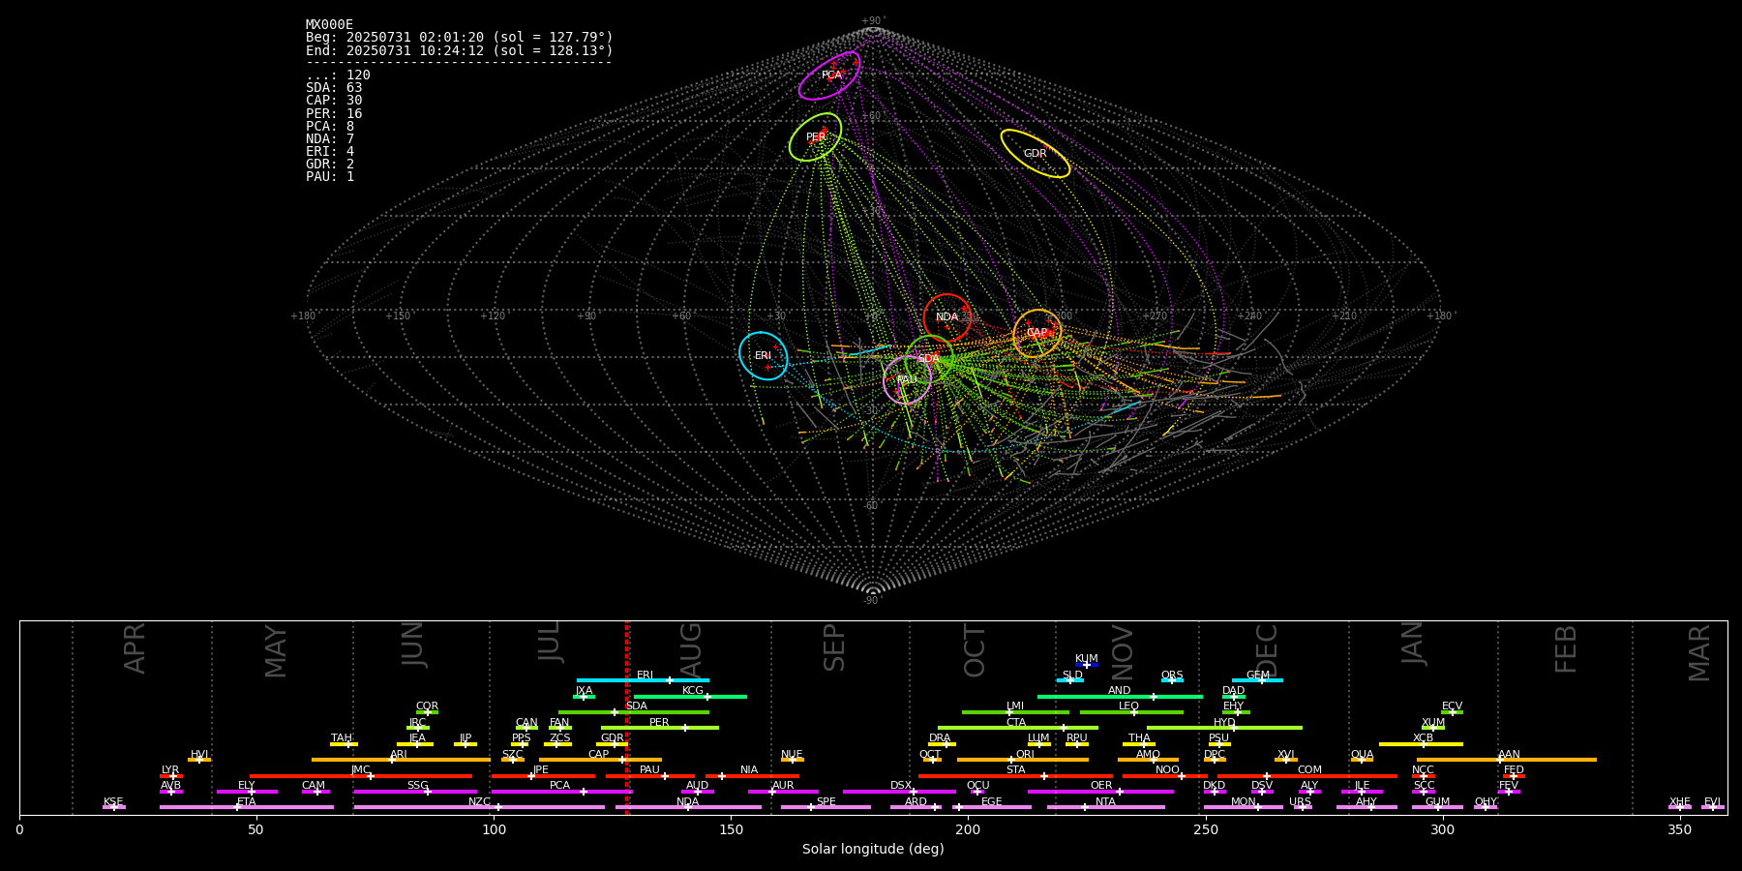
Task: Click the COM shower bar in timeline
Action: point(1307,775)
